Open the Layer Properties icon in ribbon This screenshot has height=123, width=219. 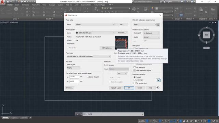96,9
